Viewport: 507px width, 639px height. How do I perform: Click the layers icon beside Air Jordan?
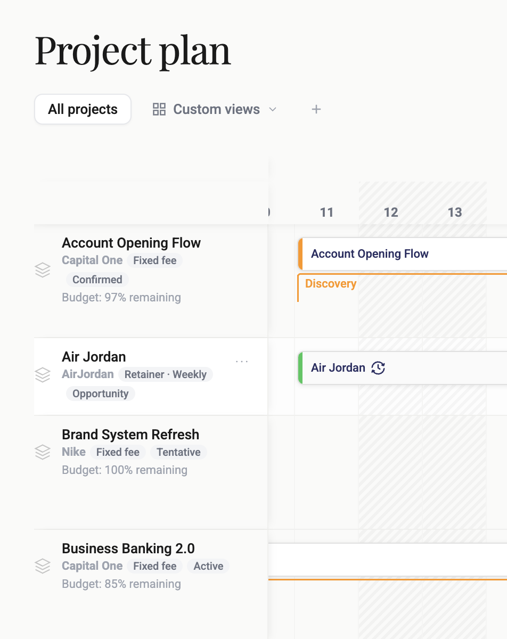click(x=43, y=375)
